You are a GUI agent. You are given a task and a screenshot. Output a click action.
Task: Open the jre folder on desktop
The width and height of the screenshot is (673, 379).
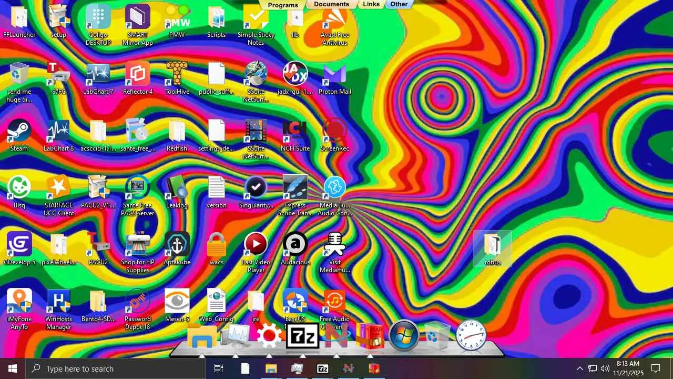256,306
